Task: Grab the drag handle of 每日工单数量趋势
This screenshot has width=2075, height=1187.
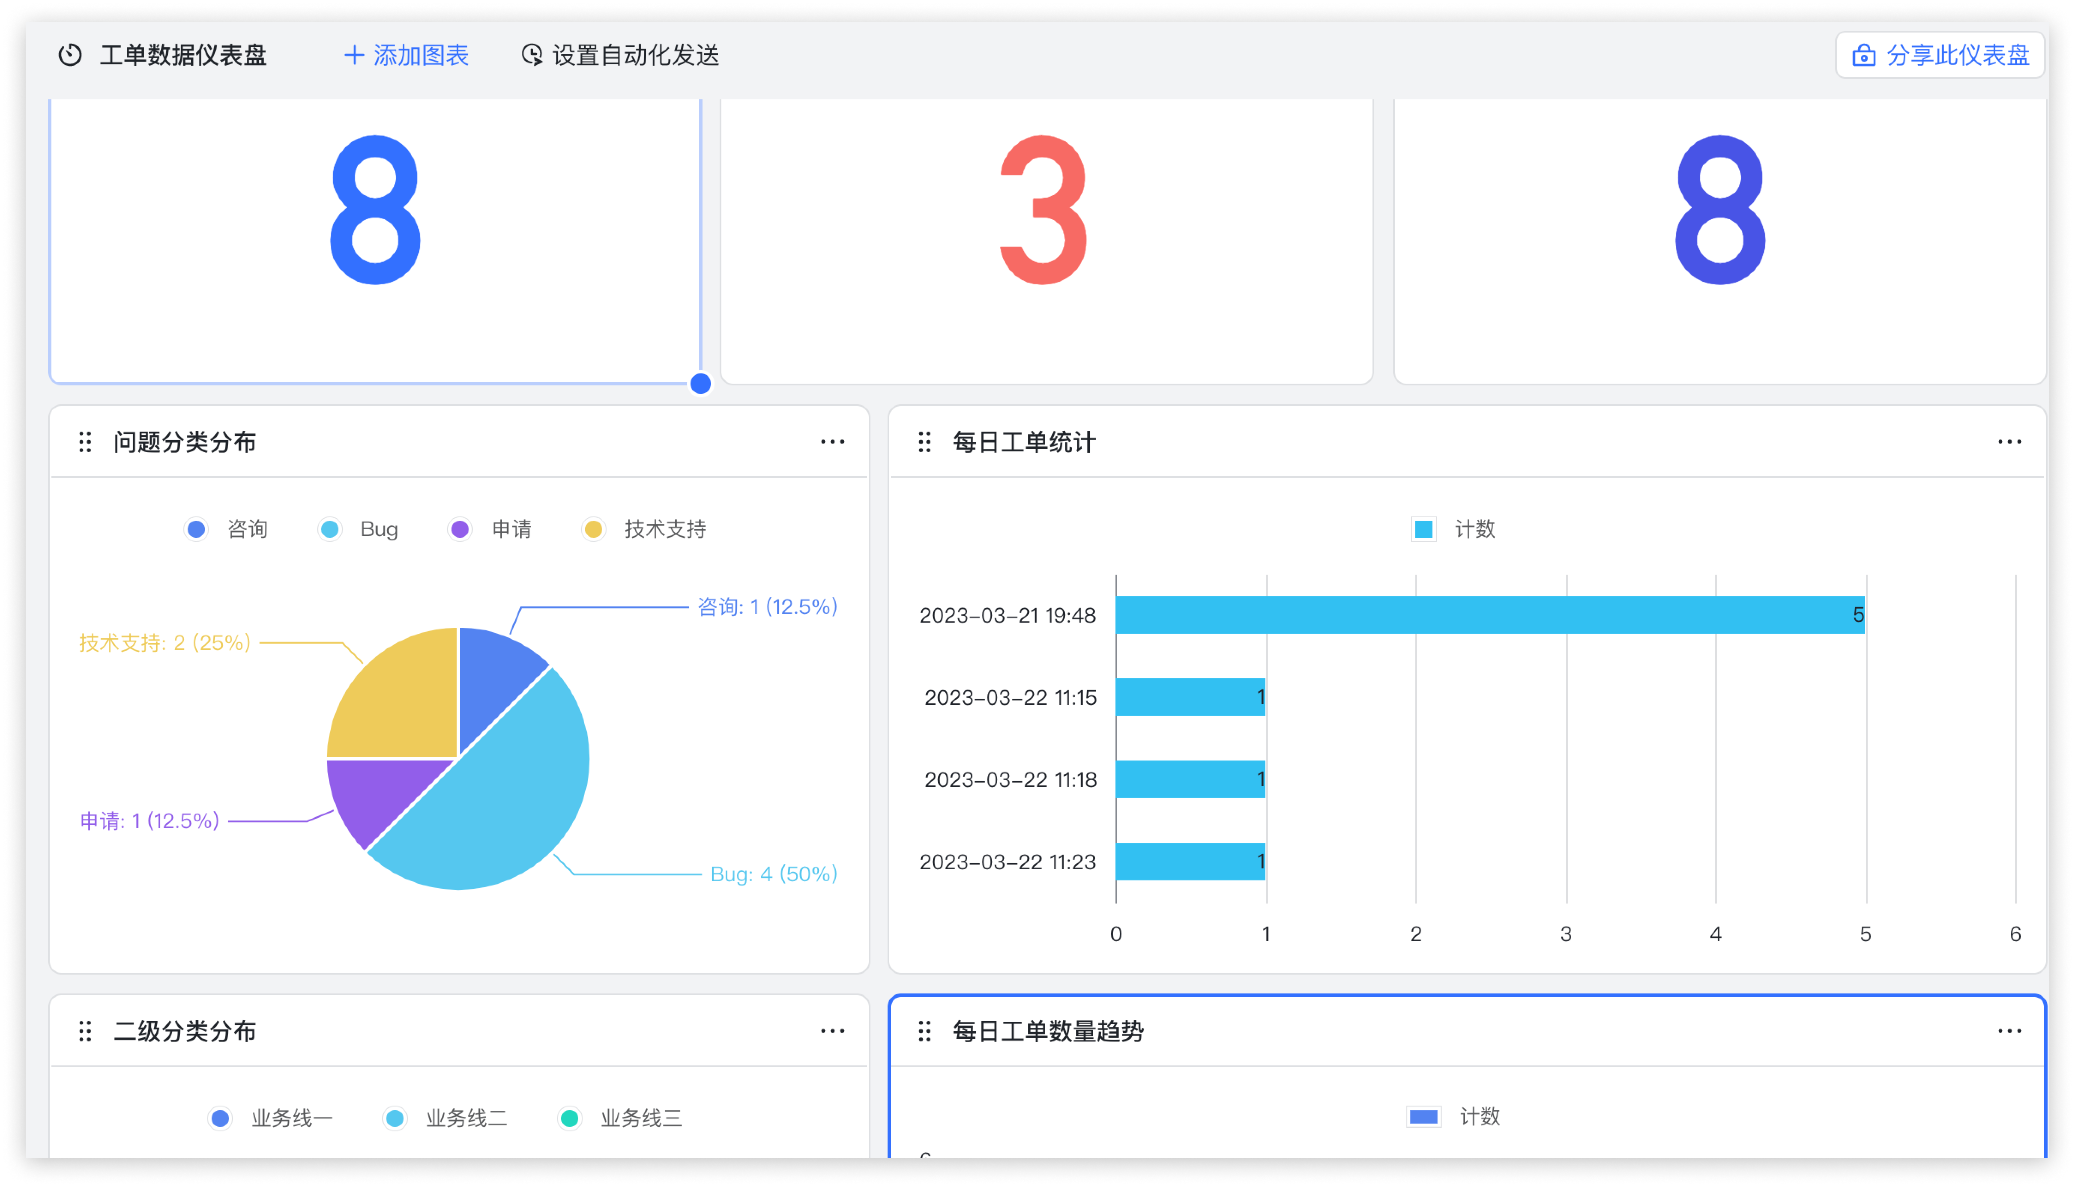Action: click(924, 1031)
